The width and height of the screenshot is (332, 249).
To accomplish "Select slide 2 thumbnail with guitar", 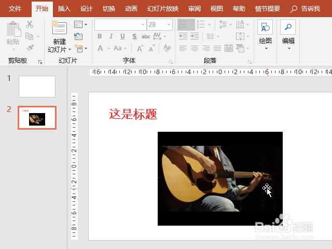I will (37, 118).
